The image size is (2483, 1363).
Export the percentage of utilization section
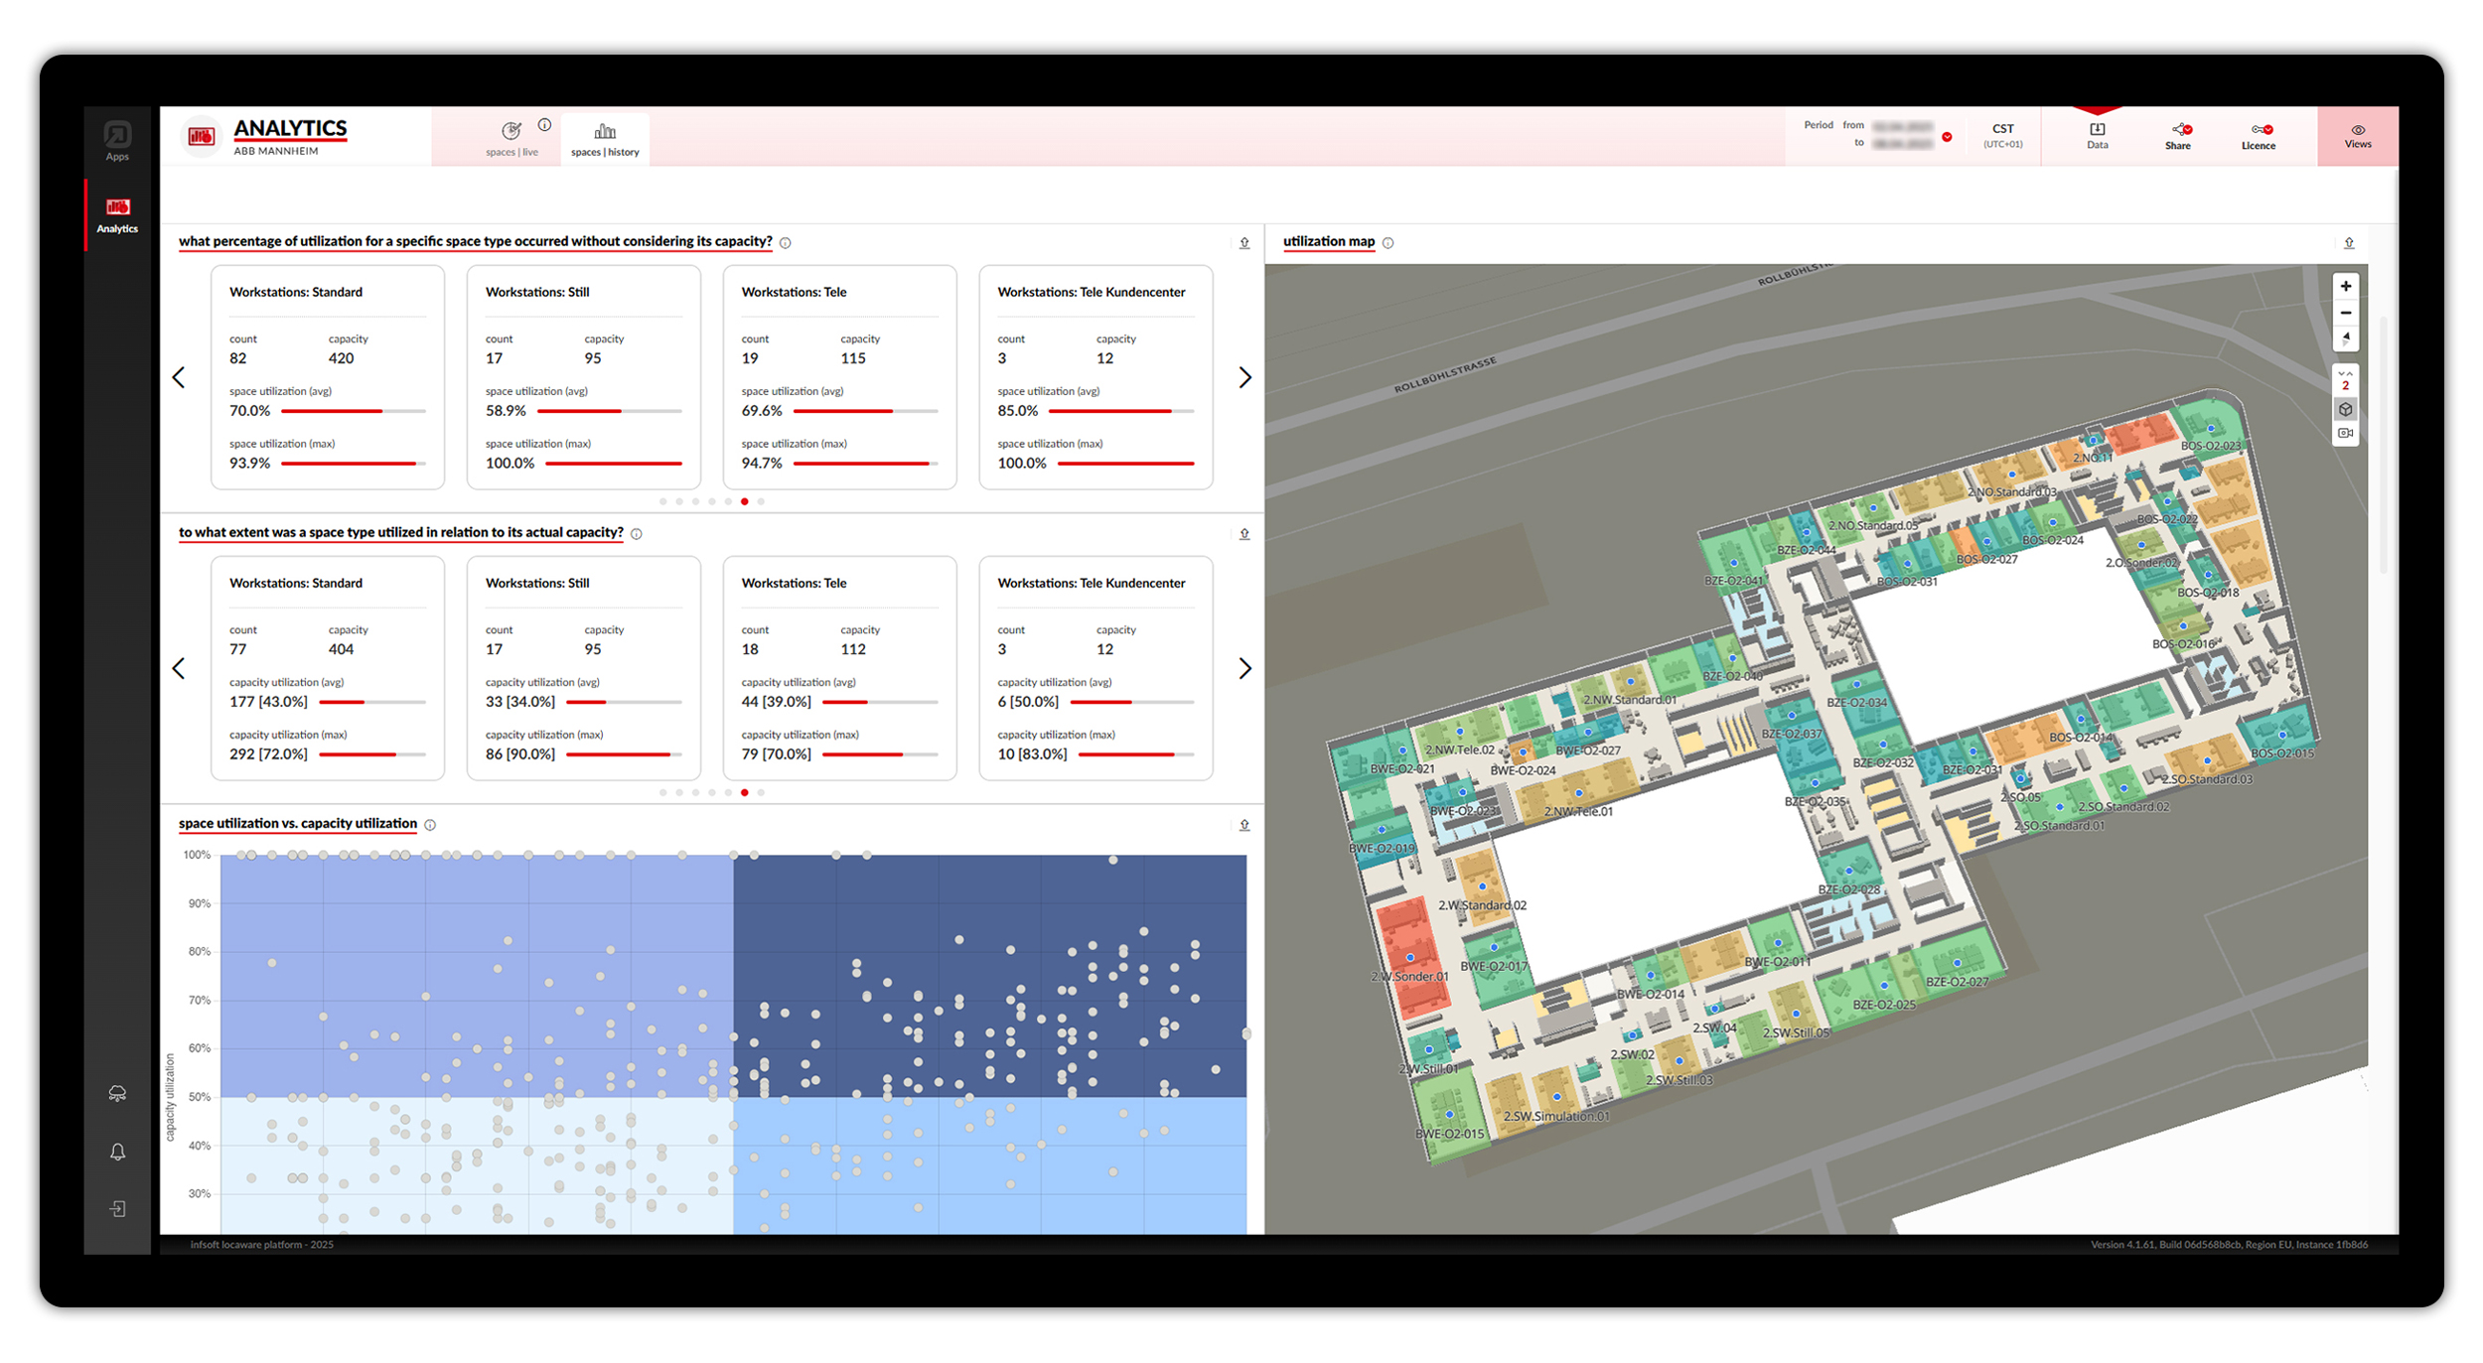(x=1244, y=242)
